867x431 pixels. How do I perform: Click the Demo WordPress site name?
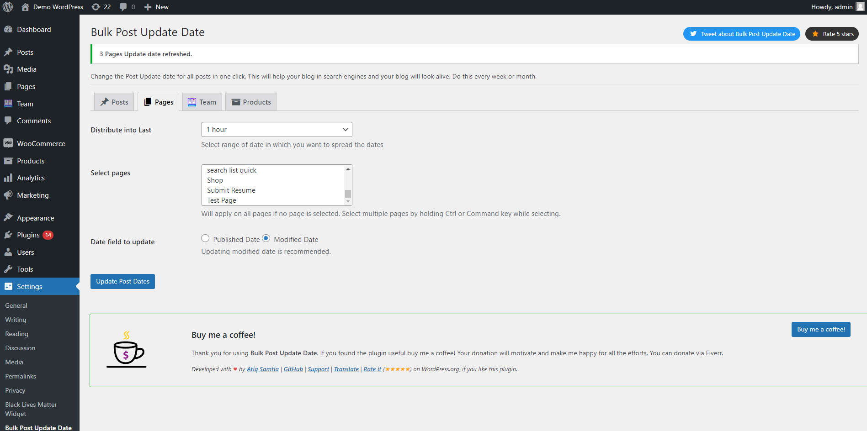(58, 7)
